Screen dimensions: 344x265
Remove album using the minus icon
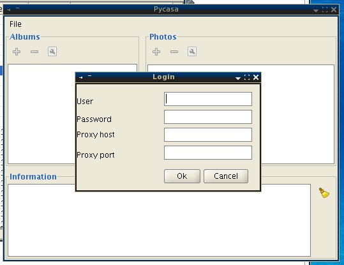coord(34,52)
